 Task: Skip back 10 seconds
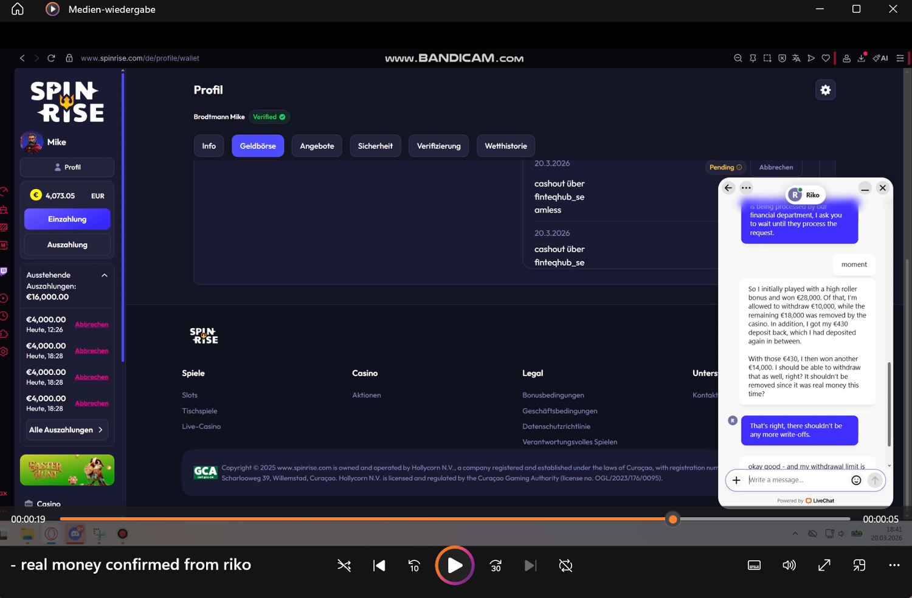[x=414, y=566]
